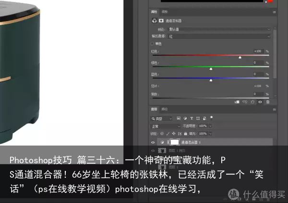Screen dimensions: 288x203
Task: Switch to the 属性 Properties tab
Action: tap(154, 12)
